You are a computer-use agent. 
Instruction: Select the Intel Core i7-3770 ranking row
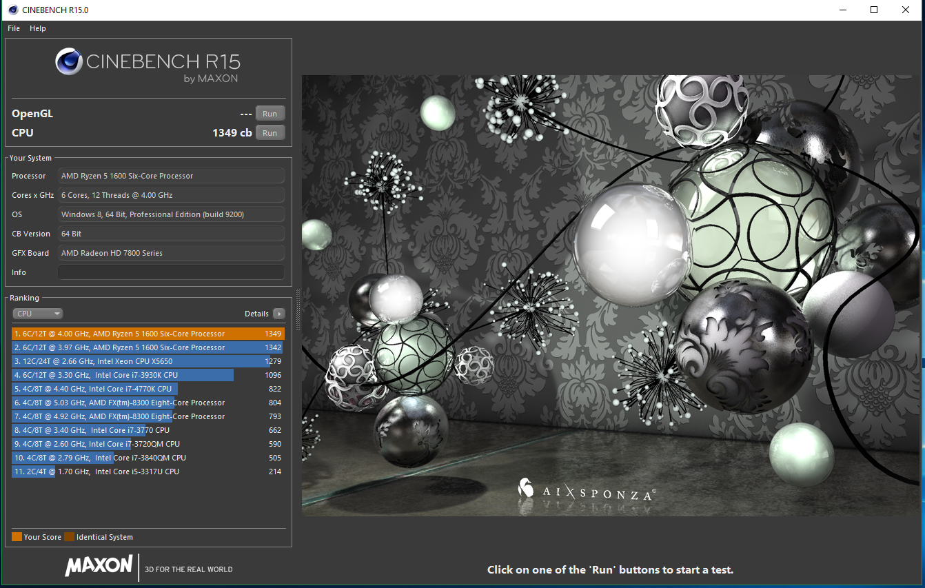(148, 430)
